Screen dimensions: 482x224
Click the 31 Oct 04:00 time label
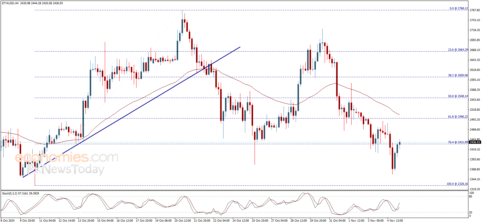[x=337, y=221]
